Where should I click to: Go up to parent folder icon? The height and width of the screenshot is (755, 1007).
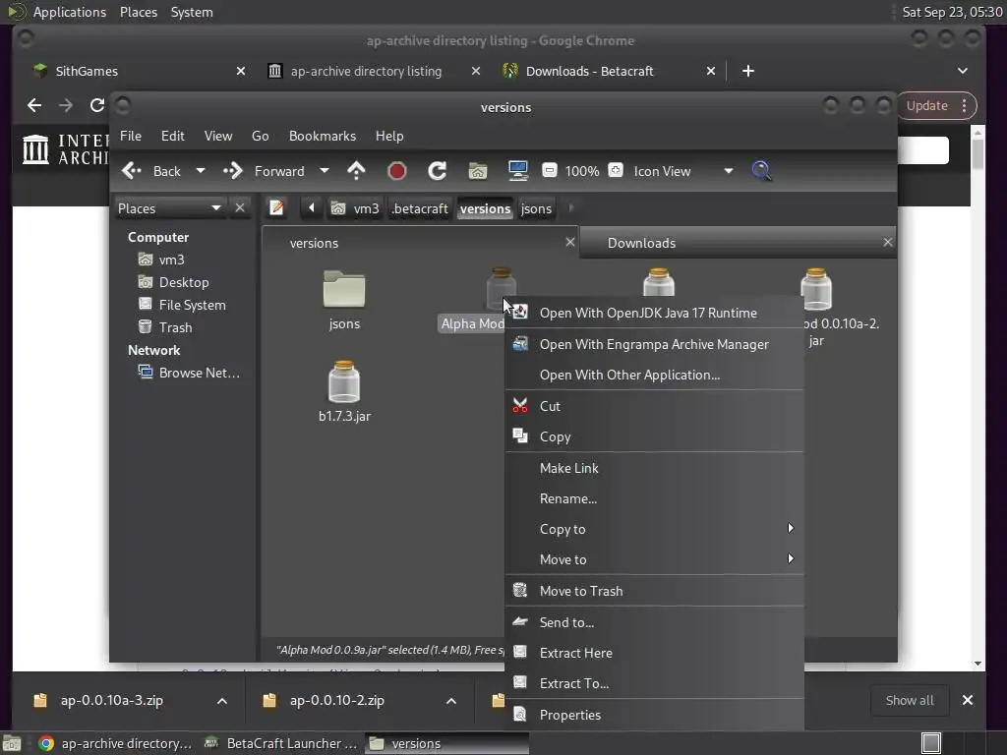(x=356, y=171)
